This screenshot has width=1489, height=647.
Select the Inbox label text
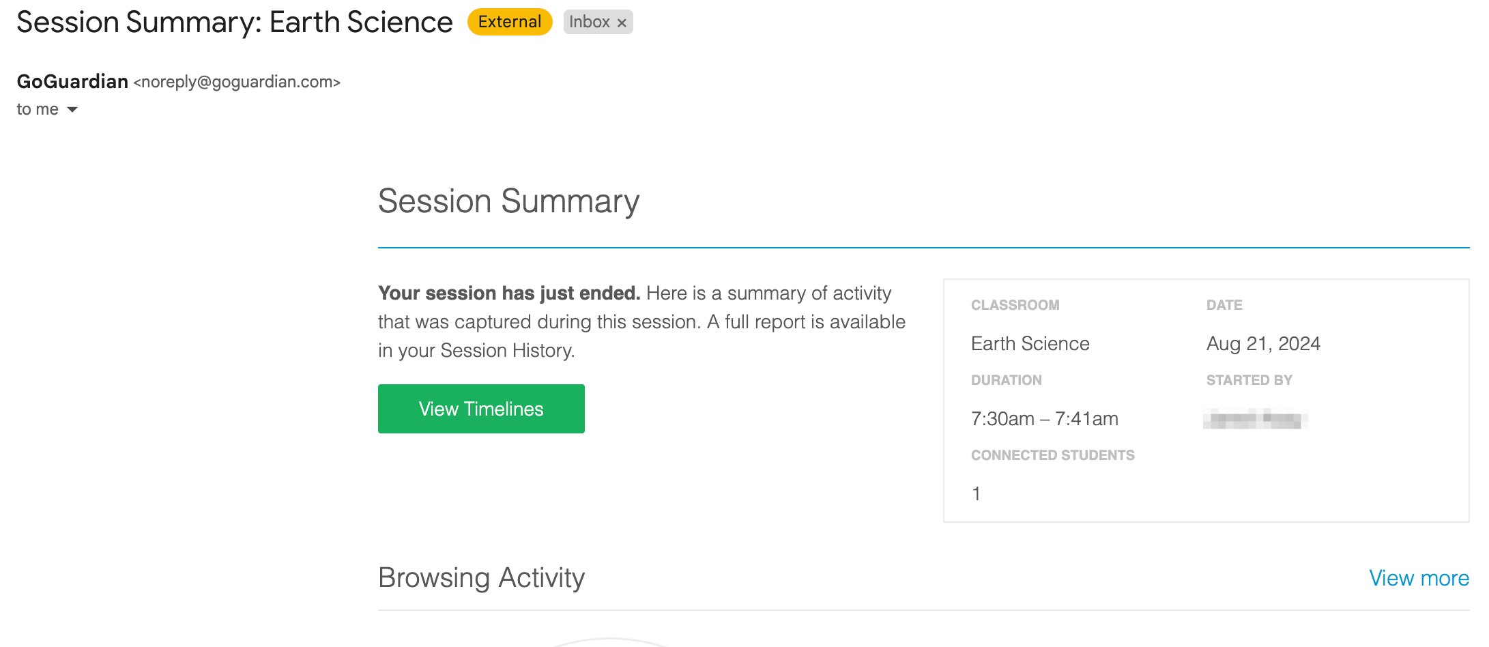tap(589, 22)
